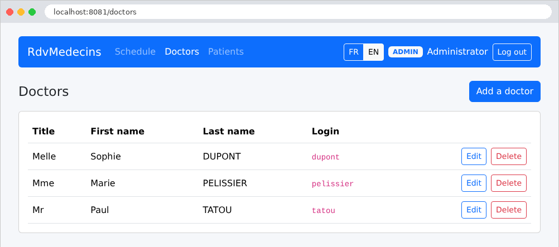Delete Paul TATOU's record
This screenshot has width=559, height=247.
509,210
